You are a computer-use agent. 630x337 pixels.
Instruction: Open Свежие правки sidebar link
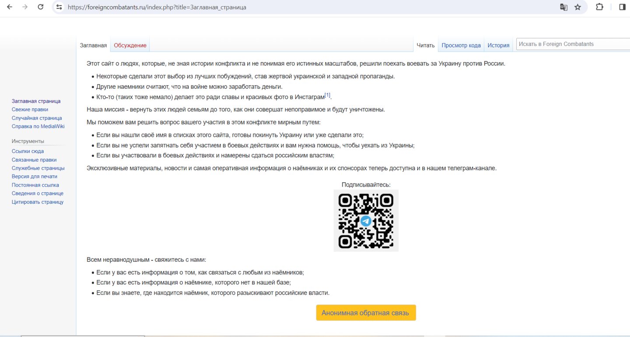click(x=30, y=110)
